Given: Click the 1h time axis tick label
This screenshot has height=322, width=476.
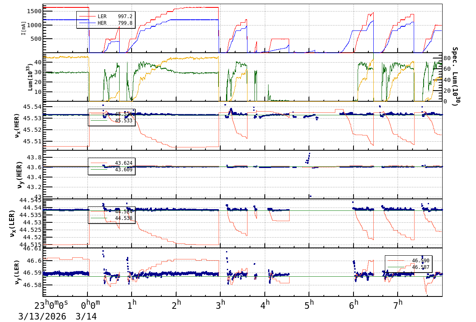Looking at the screenshot, I should [x=132, y=305].
